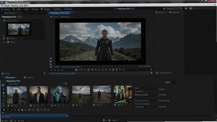The height and width of the screenshot is (122, 217).
Task: Click the chat bubble icon in top-right toolbar
Action: pos(186,8)
